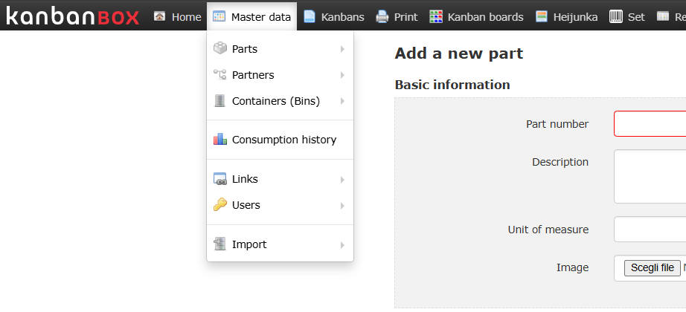Click the barcode icon beside Set
This screenshot has width=686, height=312.
click(615, 16)
